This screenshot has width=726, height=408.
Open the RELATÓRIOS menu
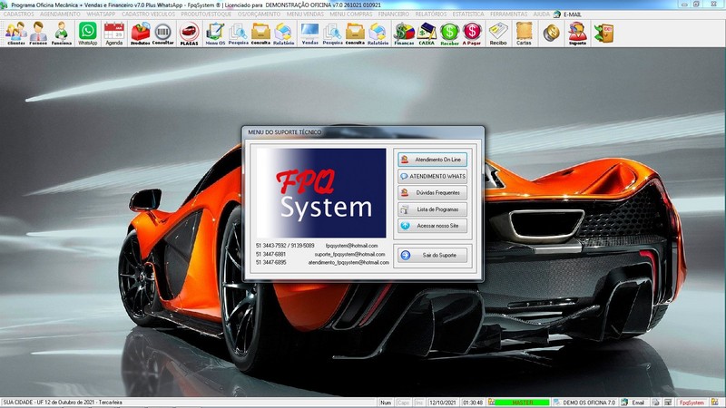pyautogui.click(x=432, y=15)
